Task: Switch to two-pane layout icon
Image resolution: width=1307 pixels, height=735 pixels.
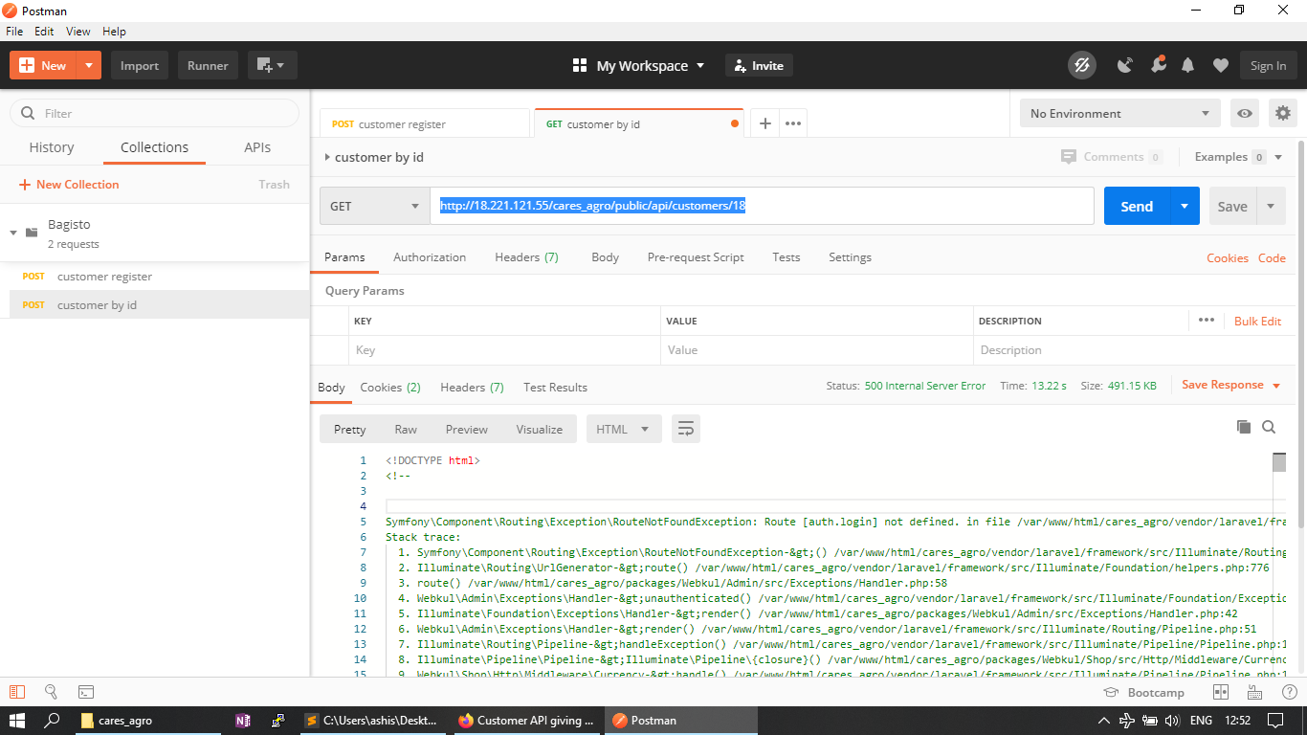Action: (x=1221, y=692)
